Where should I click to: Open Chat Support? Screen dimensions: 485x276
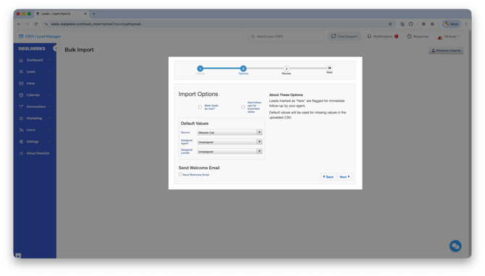coord(345,36)
